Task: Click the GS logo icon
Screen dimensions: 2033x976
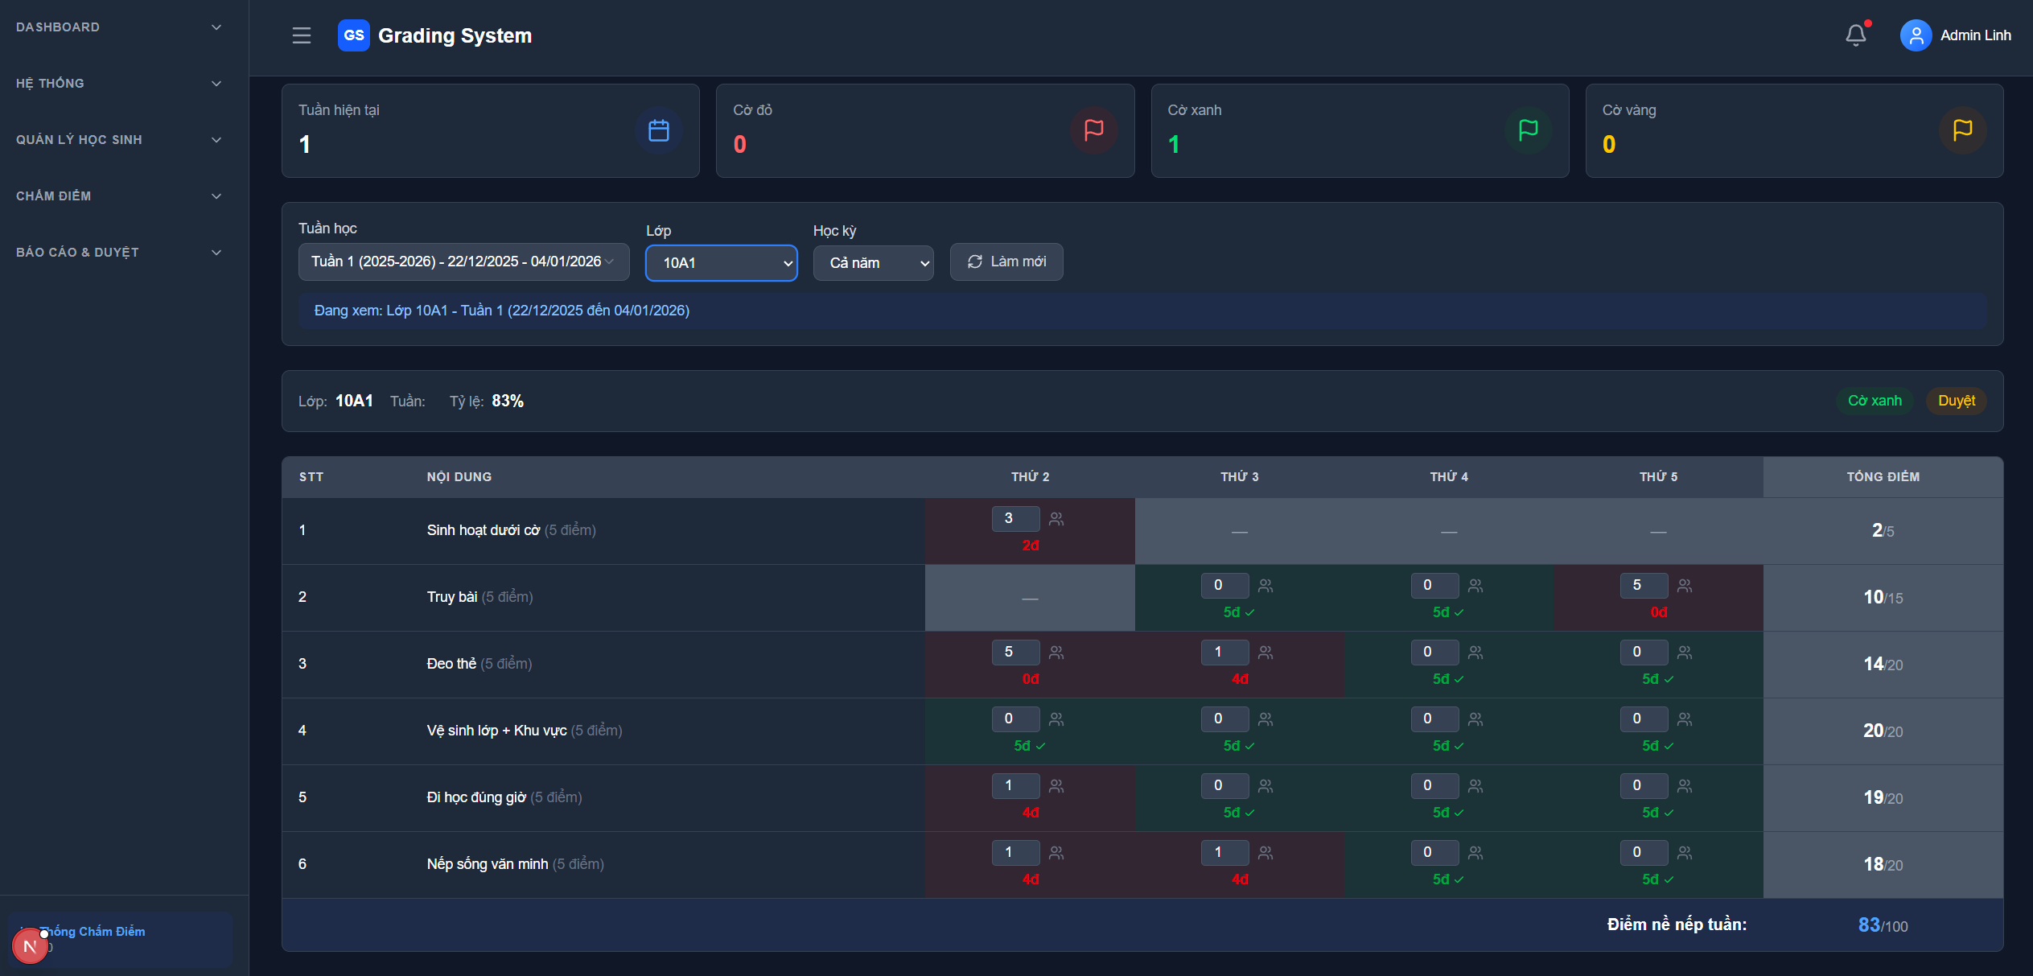Action: [x=353, y=35]
